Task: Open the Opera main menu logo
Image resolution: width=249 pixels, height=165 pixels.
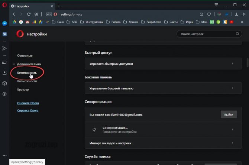Action: pos(4,5)
